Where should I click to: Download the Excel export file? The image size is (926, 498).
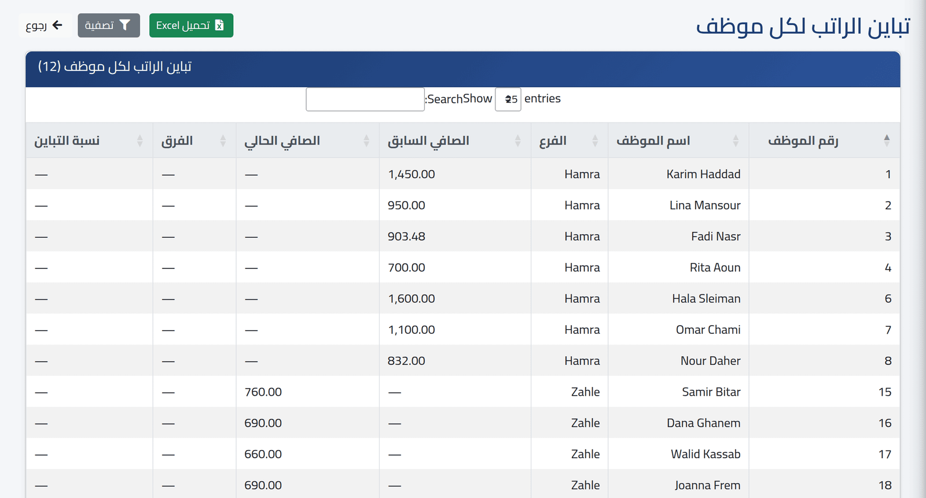click(191, 25)
